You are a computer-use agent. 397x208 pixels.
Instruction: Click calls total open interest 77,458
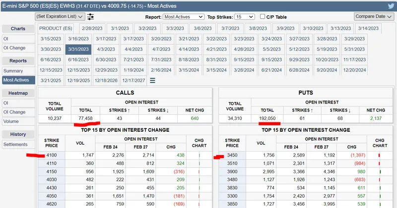(85, 118)
